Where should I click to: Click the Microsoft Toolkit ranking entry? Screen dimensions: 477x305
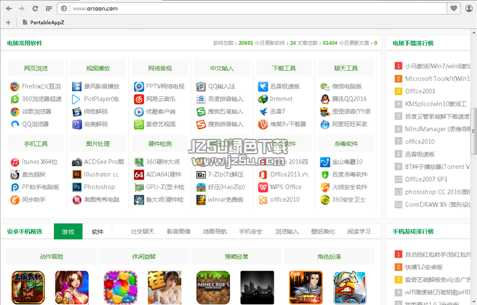(437, 79)
